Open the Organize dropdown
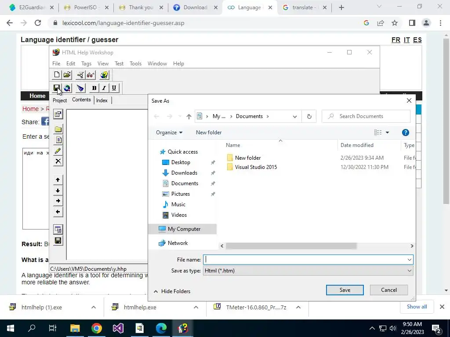This screenshot has width=450, height=337. click(x=169, y=133)
